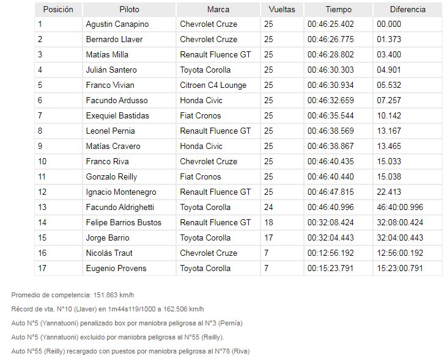The width and height of the screenshot is (447, 359).
Task: Select Franco Riva's Chevrolet Cruze cell
Action: (x=218, y=161)
